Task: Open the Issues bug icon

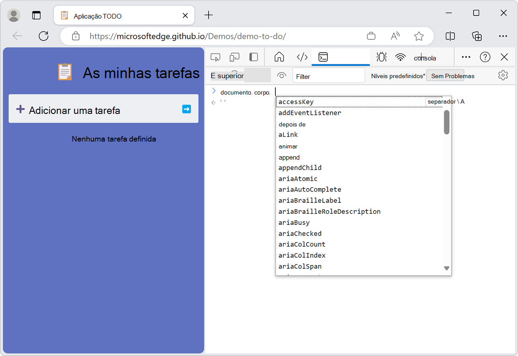Action: (x=381, y=57)
